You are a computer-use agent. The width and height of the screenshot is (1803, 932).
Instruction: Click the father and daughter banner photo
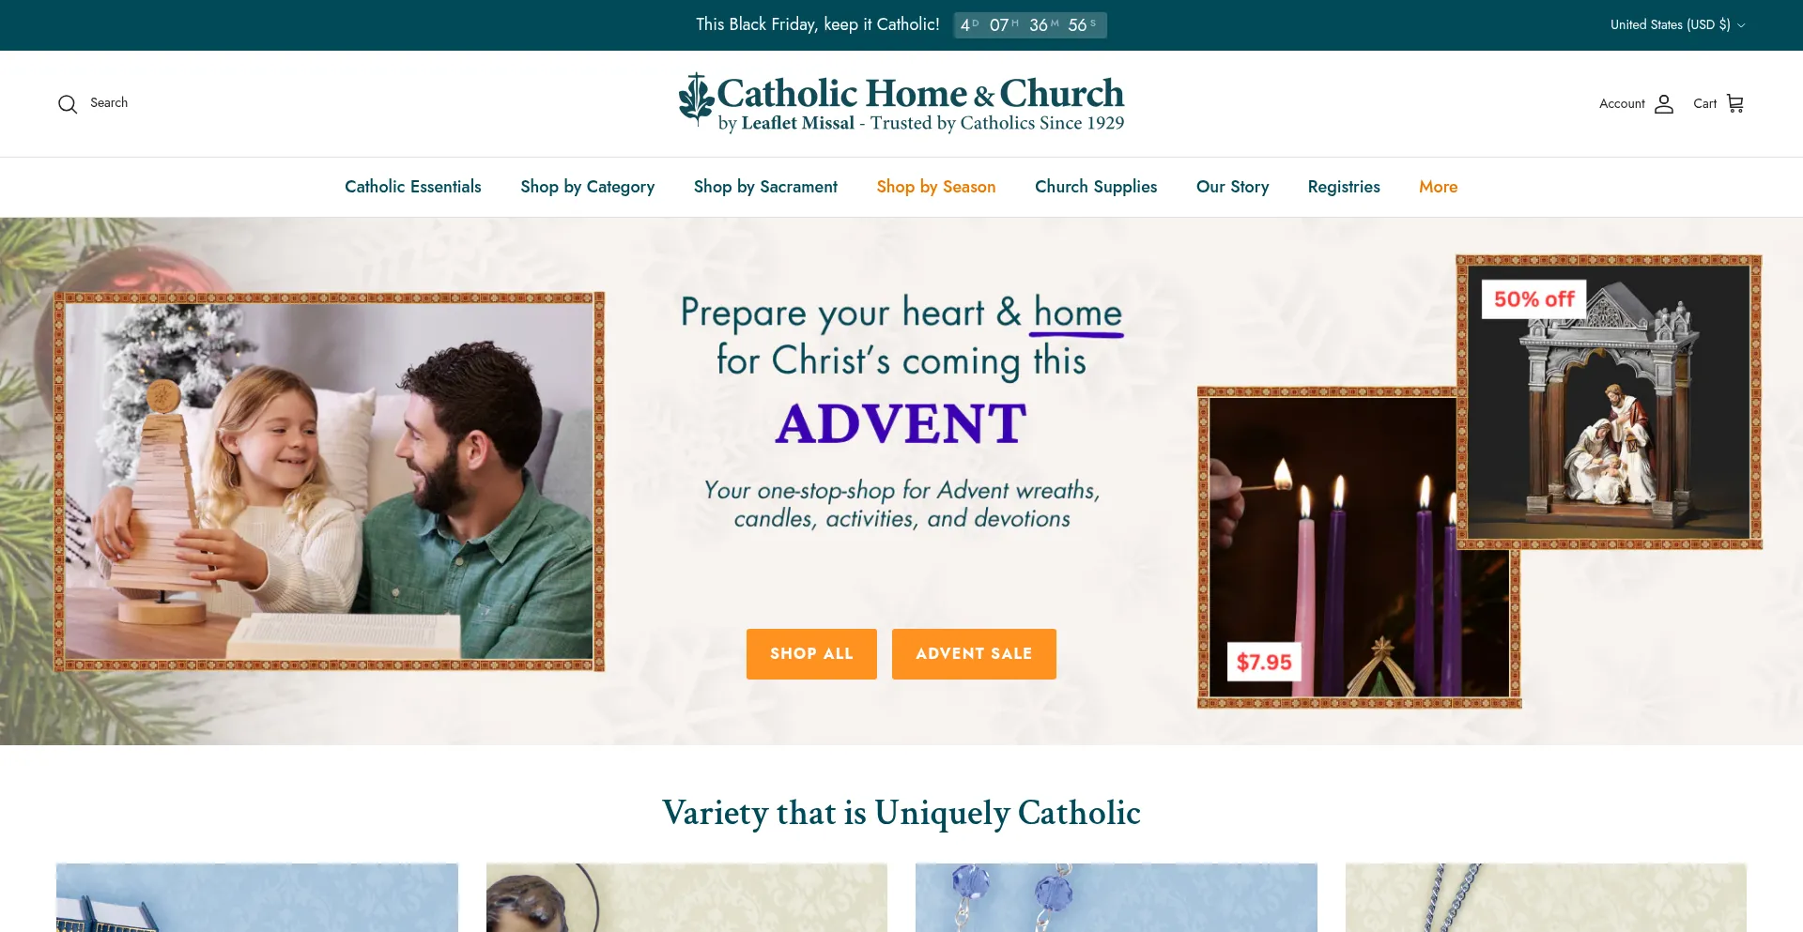[x=329, y=481]
